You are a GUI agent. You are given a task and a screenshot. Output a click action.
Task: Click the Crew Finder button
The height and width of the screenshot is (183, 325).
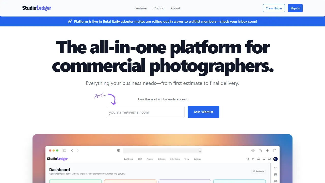click(274, 8)
